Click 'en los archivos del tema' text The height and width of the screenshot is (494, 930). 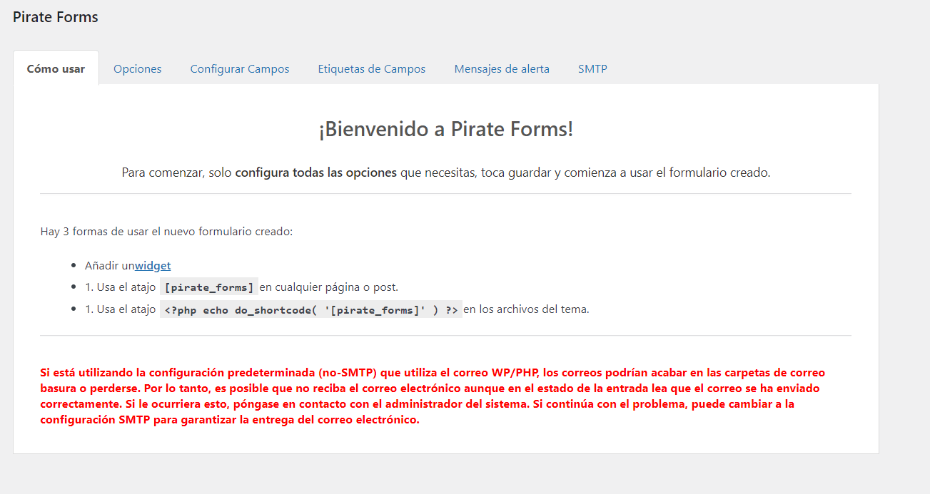(x=527, y=309)
